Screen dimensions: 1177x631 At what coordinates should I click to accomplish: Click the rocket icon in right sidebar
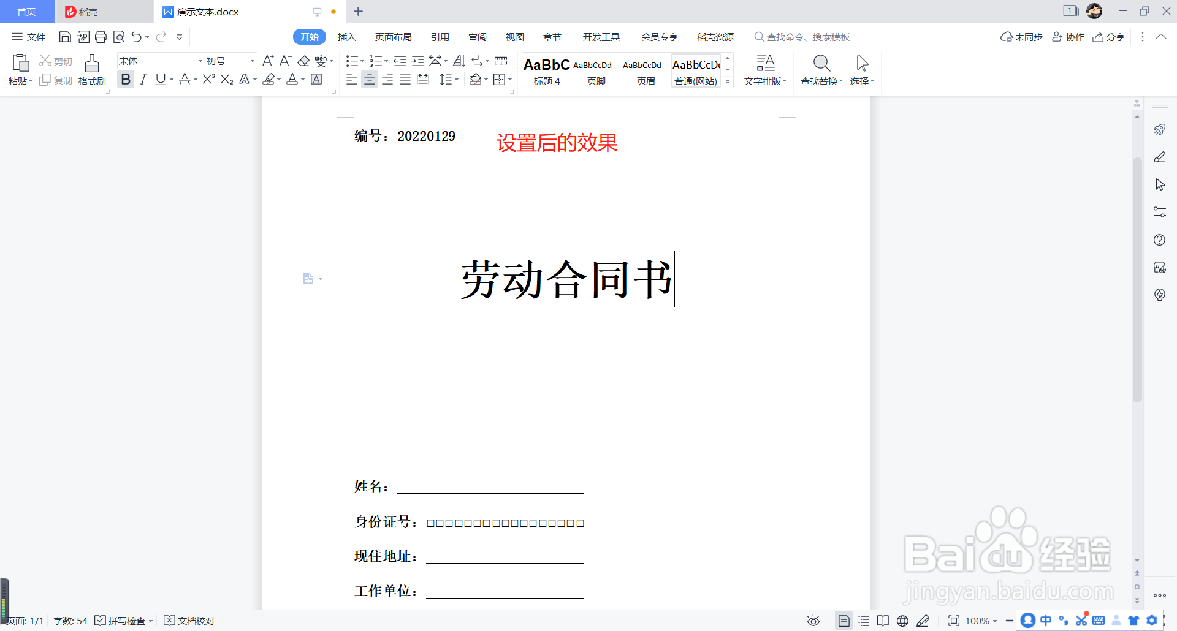click(1159, 129)
